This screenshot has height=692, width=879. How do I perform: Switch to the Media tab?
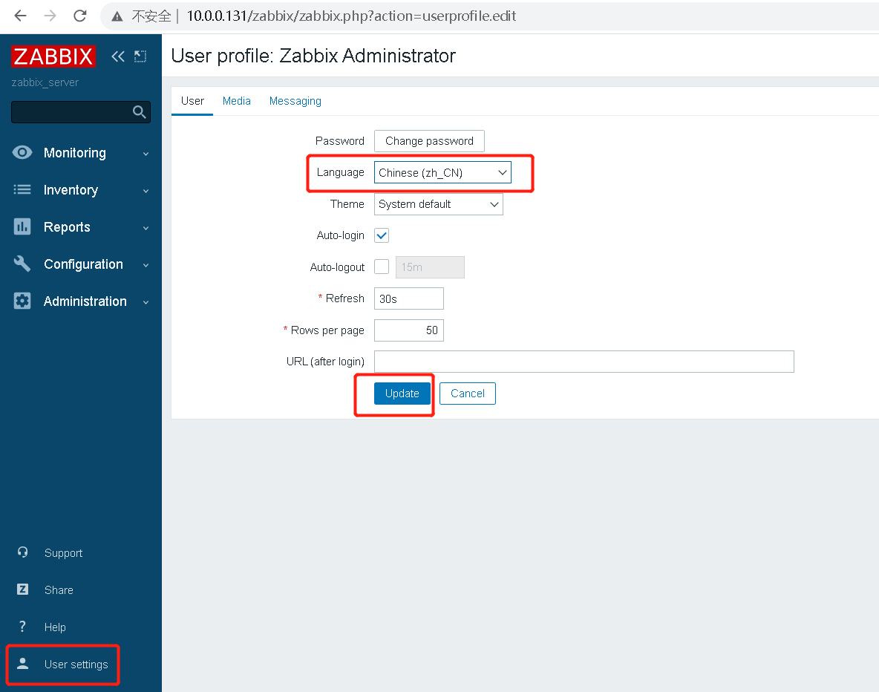click(x=237, y=101)
